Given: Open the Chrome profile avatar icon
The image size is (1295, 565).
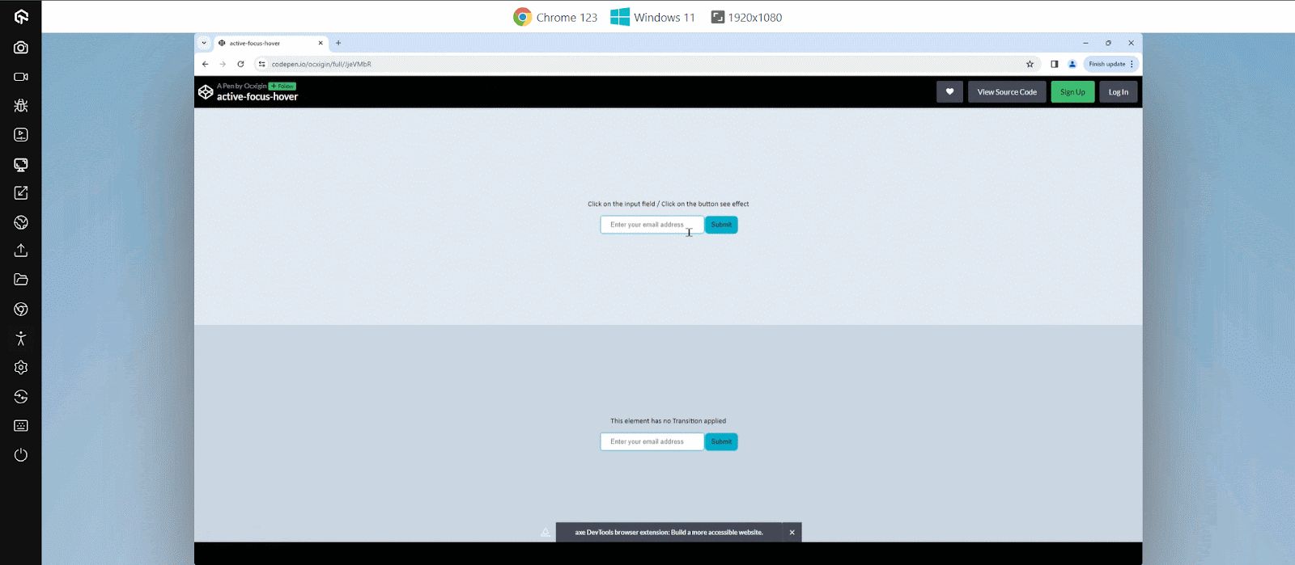Looking at the screenshot, I should pos(1072,64).
